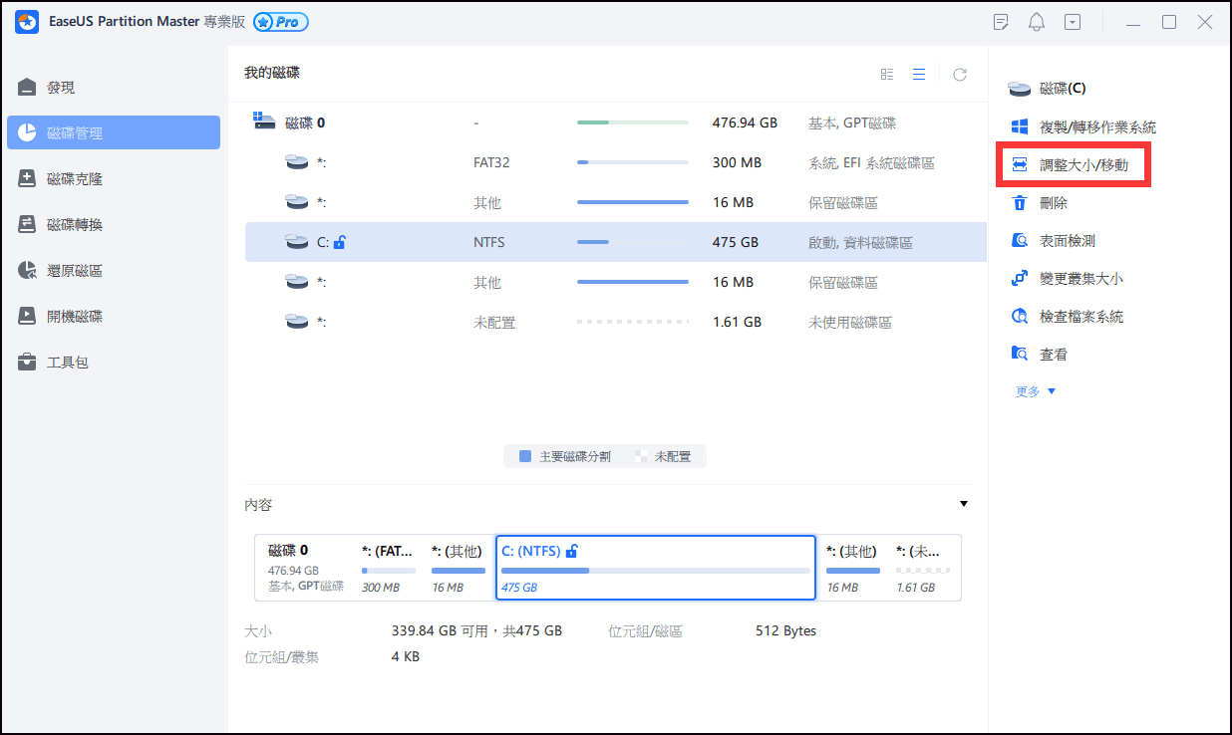Open the download dropdown arrow in the title bar
The image size is (1232, 735).
pos(1073,21)
